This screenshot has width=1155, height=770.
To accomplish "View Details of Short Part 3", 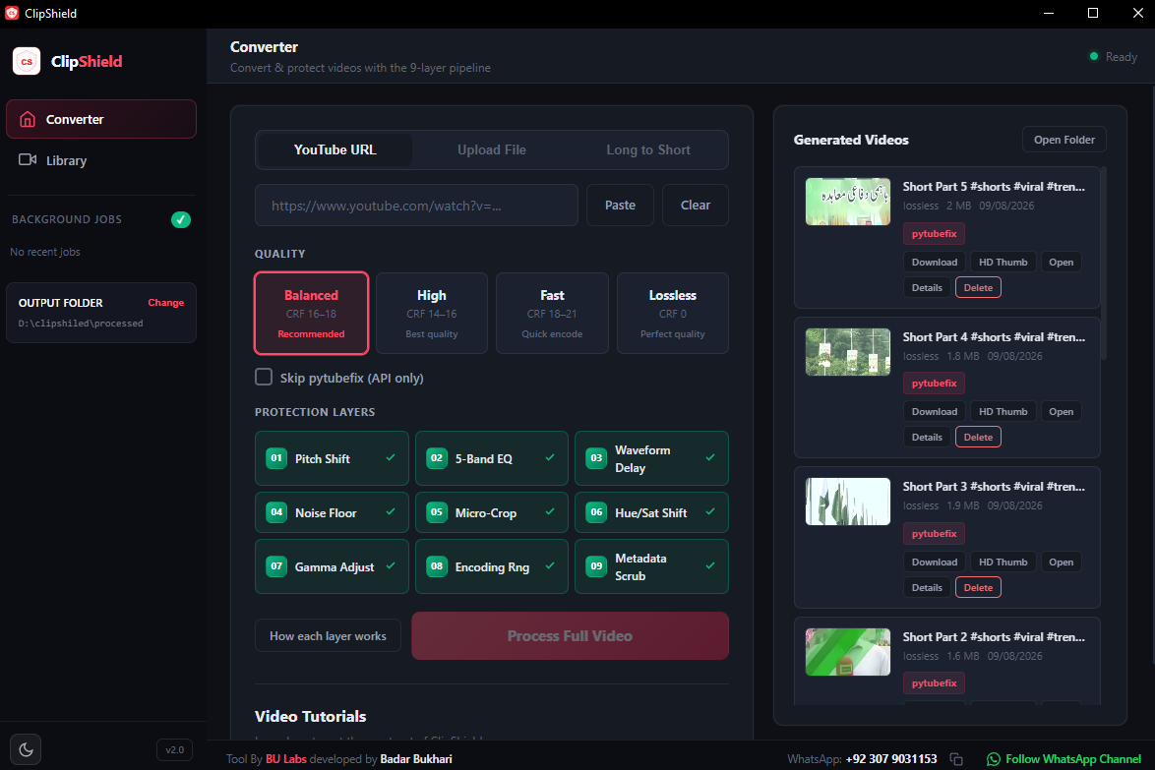I will point(927,587).
